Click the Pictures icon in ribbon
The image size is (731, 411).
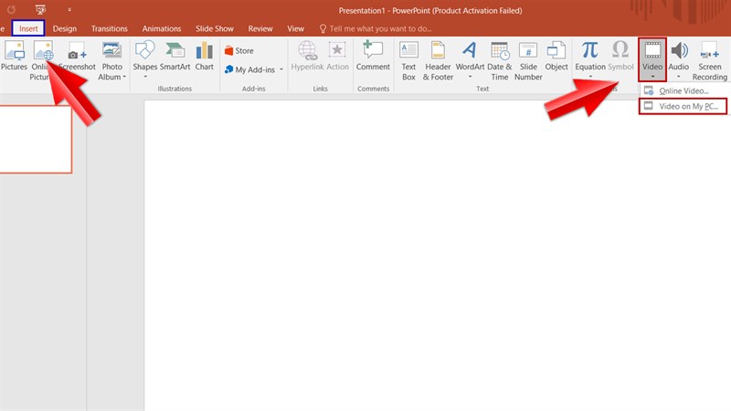(x=14, y=56)
